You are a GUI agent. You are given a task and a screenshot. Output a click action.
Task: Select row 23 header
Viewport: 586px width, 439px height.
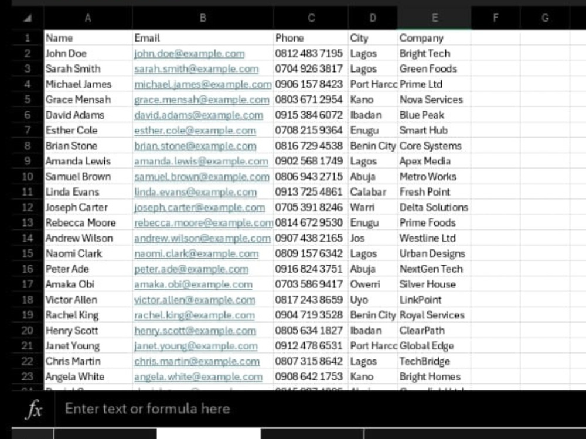click(28, 376)
